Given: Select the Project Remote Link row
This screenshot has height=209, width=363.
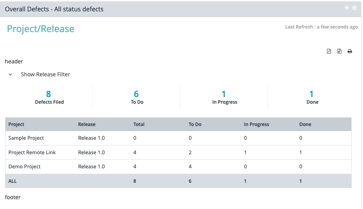Looking at the screenshot, I should click(32, 153).
